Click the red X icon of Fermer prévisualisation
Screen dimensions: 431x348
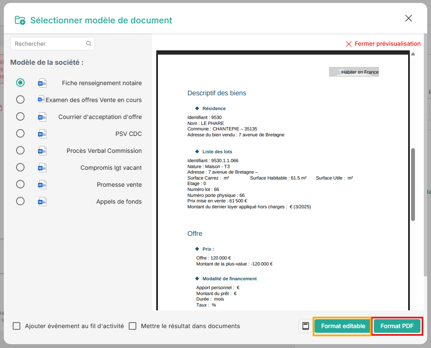tap(348, 44)
